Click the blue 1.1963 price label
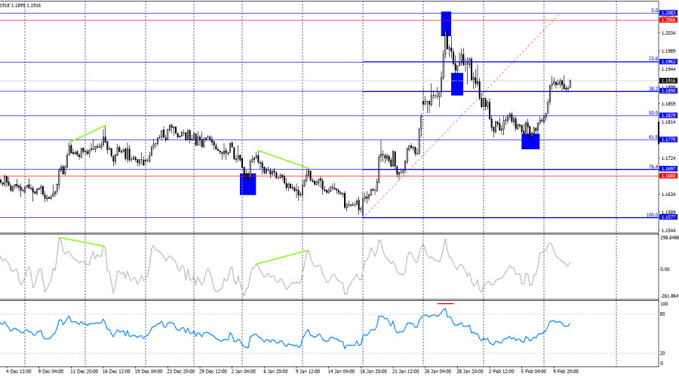The width and height of the screenshot is (679, 377). [x=668, y=62]
